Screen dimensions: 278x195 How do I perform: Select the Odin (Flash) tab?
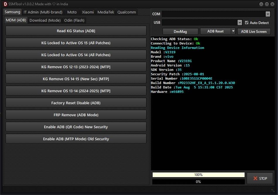coord(74,20)
